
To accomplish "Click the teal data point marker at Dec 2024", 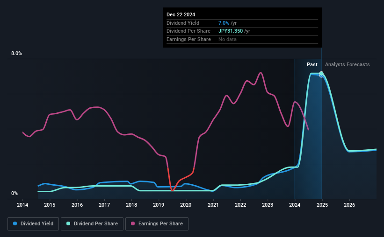I will [321, 73].
